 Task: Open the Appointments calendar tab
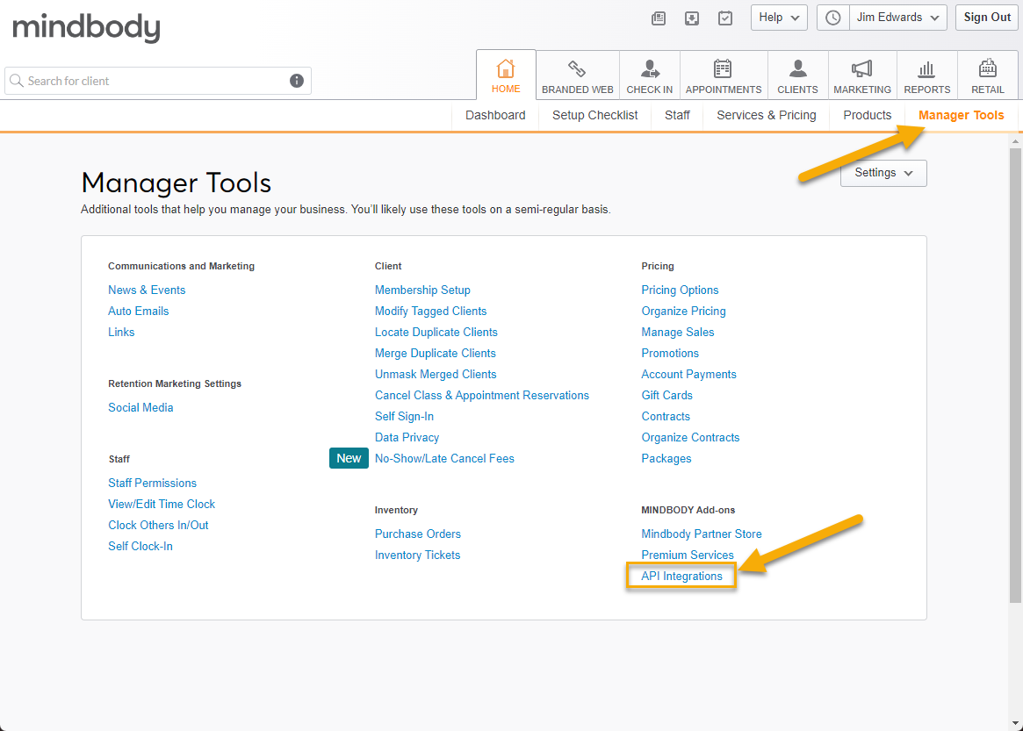point(724,75)
